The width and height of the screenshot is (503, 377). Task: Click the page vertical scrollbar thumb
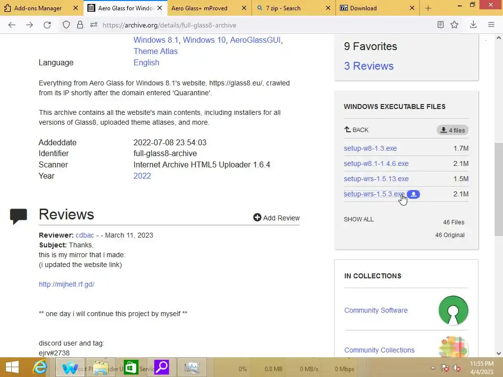click(499, 189)
